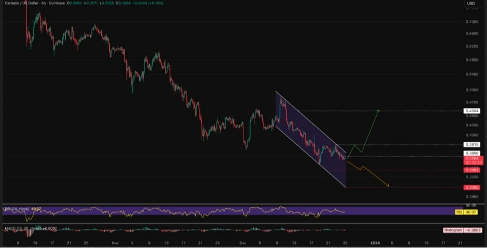Click the 0.7000 level on price axis
The width and height of the screenshot is (487, 248).
(471, 21)
